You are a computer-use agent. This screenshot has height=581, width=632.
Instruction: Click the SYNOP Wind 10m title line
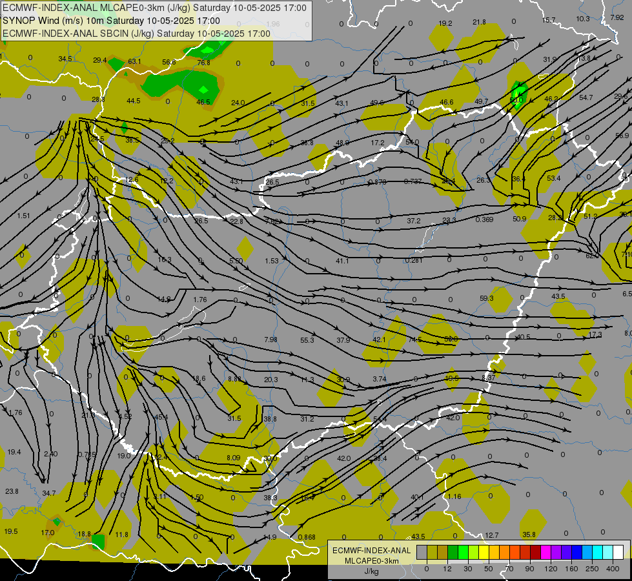(x=111, y=21)
